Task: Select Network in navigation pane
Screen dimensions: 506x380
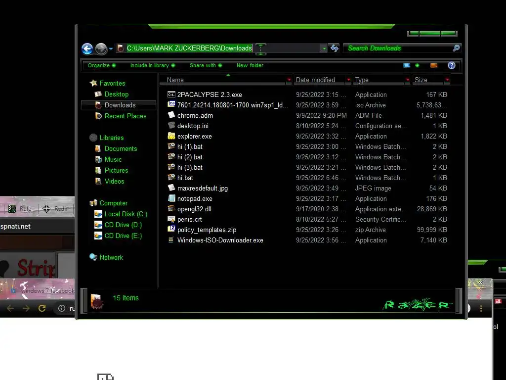Action: click(x=111, y=257)
